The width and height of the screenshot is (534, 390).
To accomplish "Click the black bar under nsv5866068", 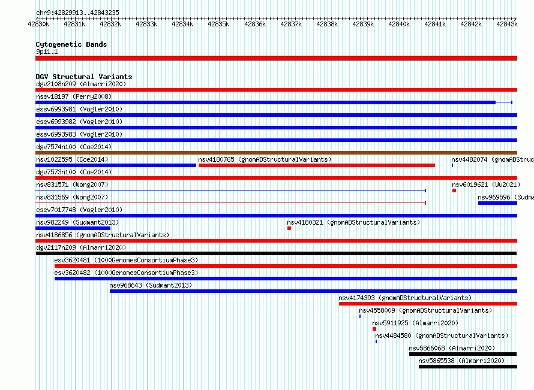I will 463,354.
